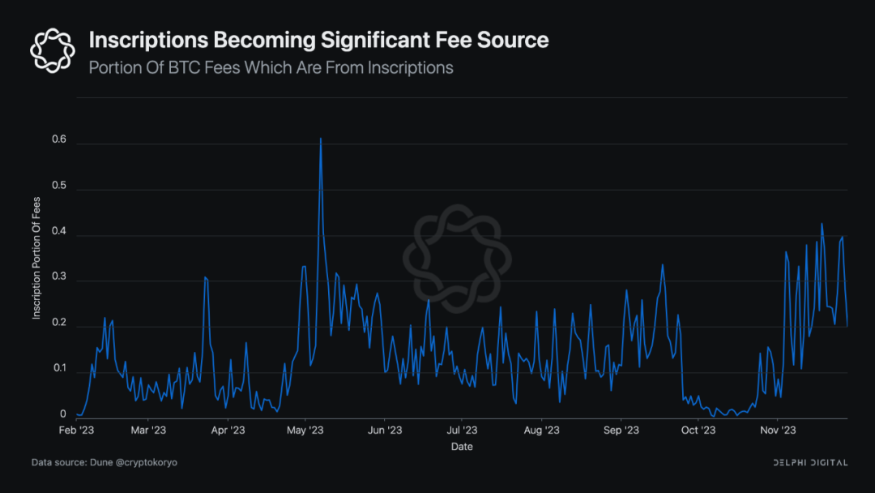Select the Feb '23 date label
This screenshot has height=493, width=875.
[x=76, y=430]
